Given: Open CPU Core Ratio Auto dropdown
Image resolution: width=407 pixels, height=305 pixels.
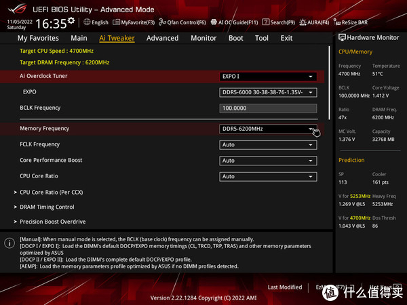Looking at the screenshot, I should pyautogui.click(x=268, y=177).
